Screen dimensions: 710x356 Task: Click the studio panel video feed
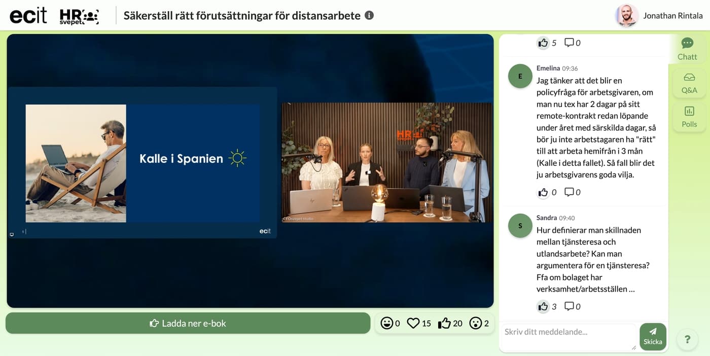pos(386,162)
